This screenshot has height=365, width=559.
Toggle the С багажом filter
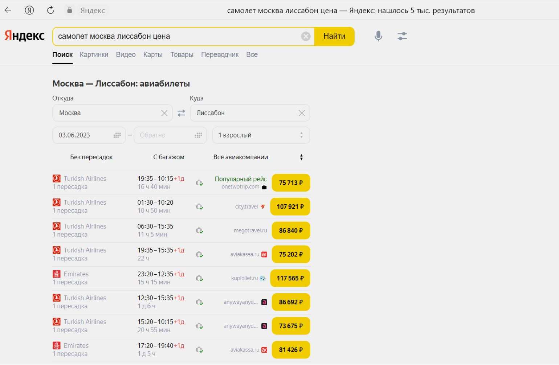[x=168, y=157]
